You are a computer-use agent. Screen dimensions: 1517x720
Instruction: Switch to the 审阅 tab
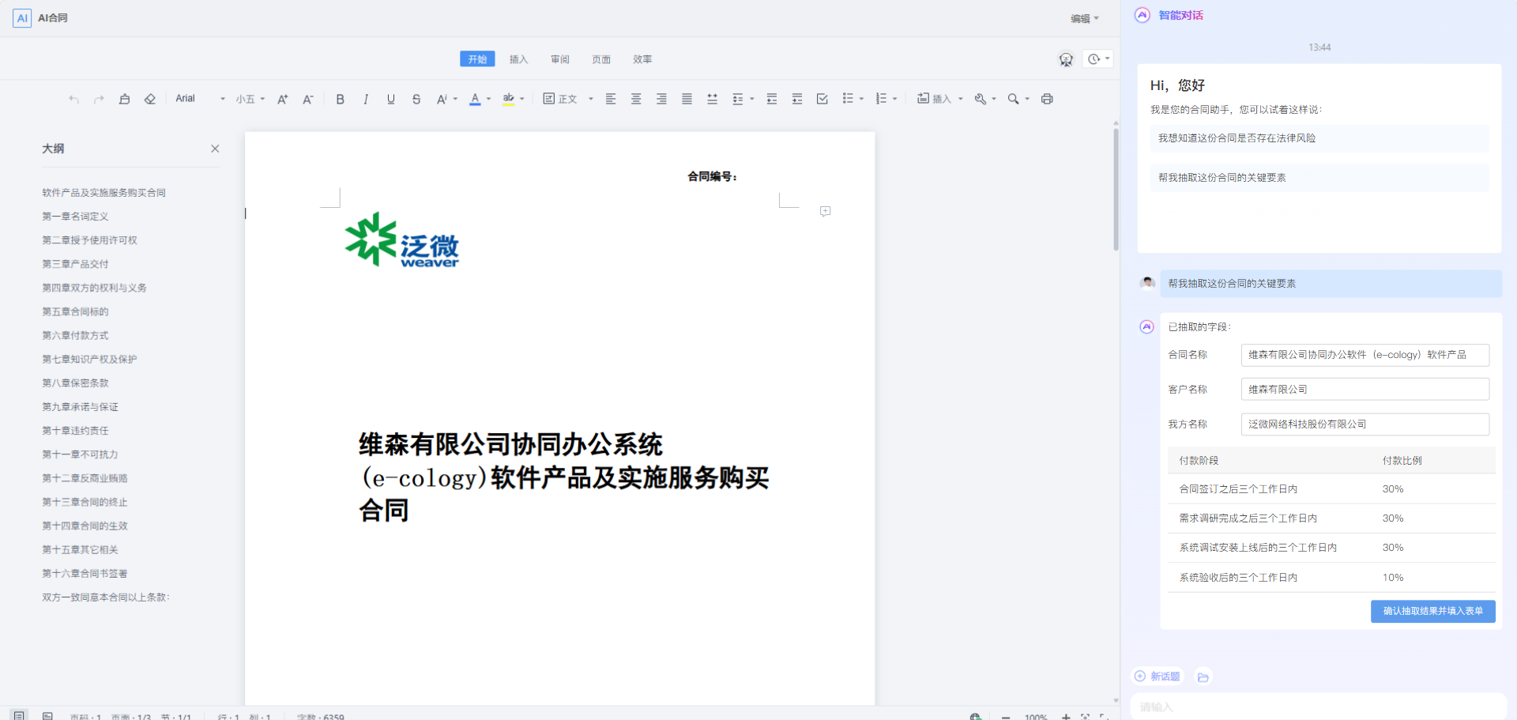(x=560, y=59)
